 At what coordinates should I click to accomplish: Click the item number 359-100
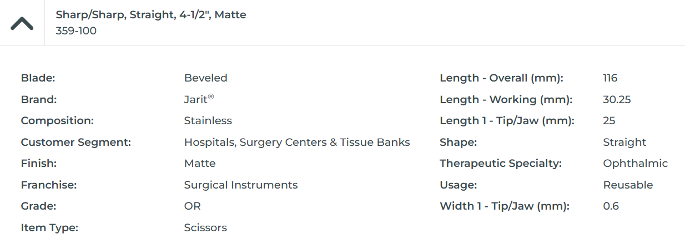tap(76, 31)
